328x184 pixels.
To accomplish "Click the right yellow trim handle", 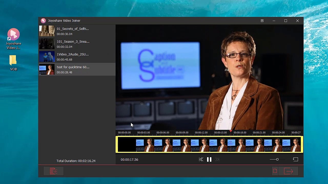I will coord(302,144).
